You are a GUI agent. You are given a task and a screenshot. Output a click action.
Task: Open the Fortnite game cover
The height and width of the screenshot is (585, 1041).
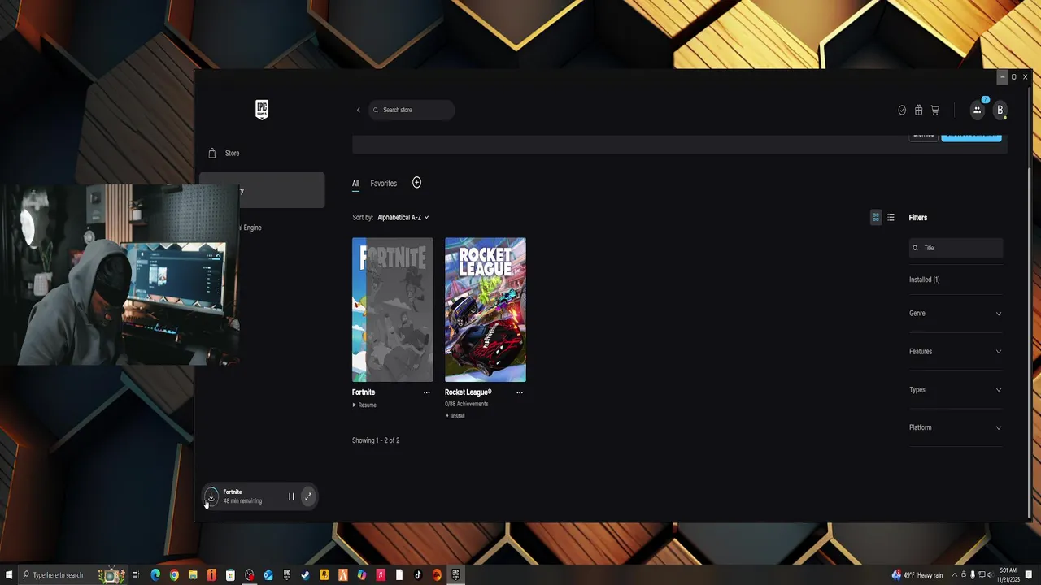point(392,310)
